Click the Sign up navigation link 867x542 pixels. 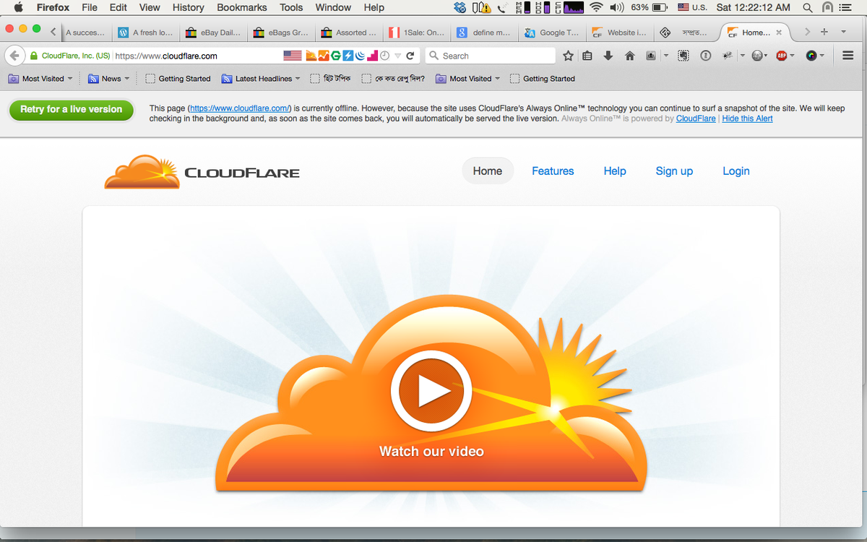(x=674, y=171)
